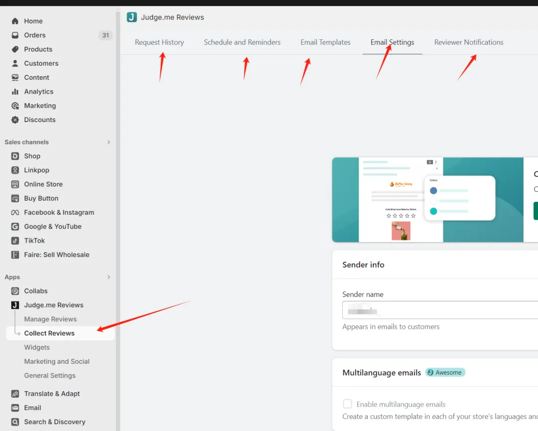538x431 pixels.
Task: Open TikTok sales channel link
Action: [34, 241]
